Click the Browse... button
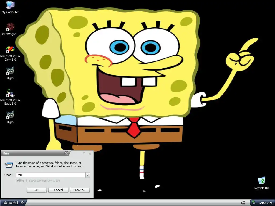275x206 pixels. 80,190
